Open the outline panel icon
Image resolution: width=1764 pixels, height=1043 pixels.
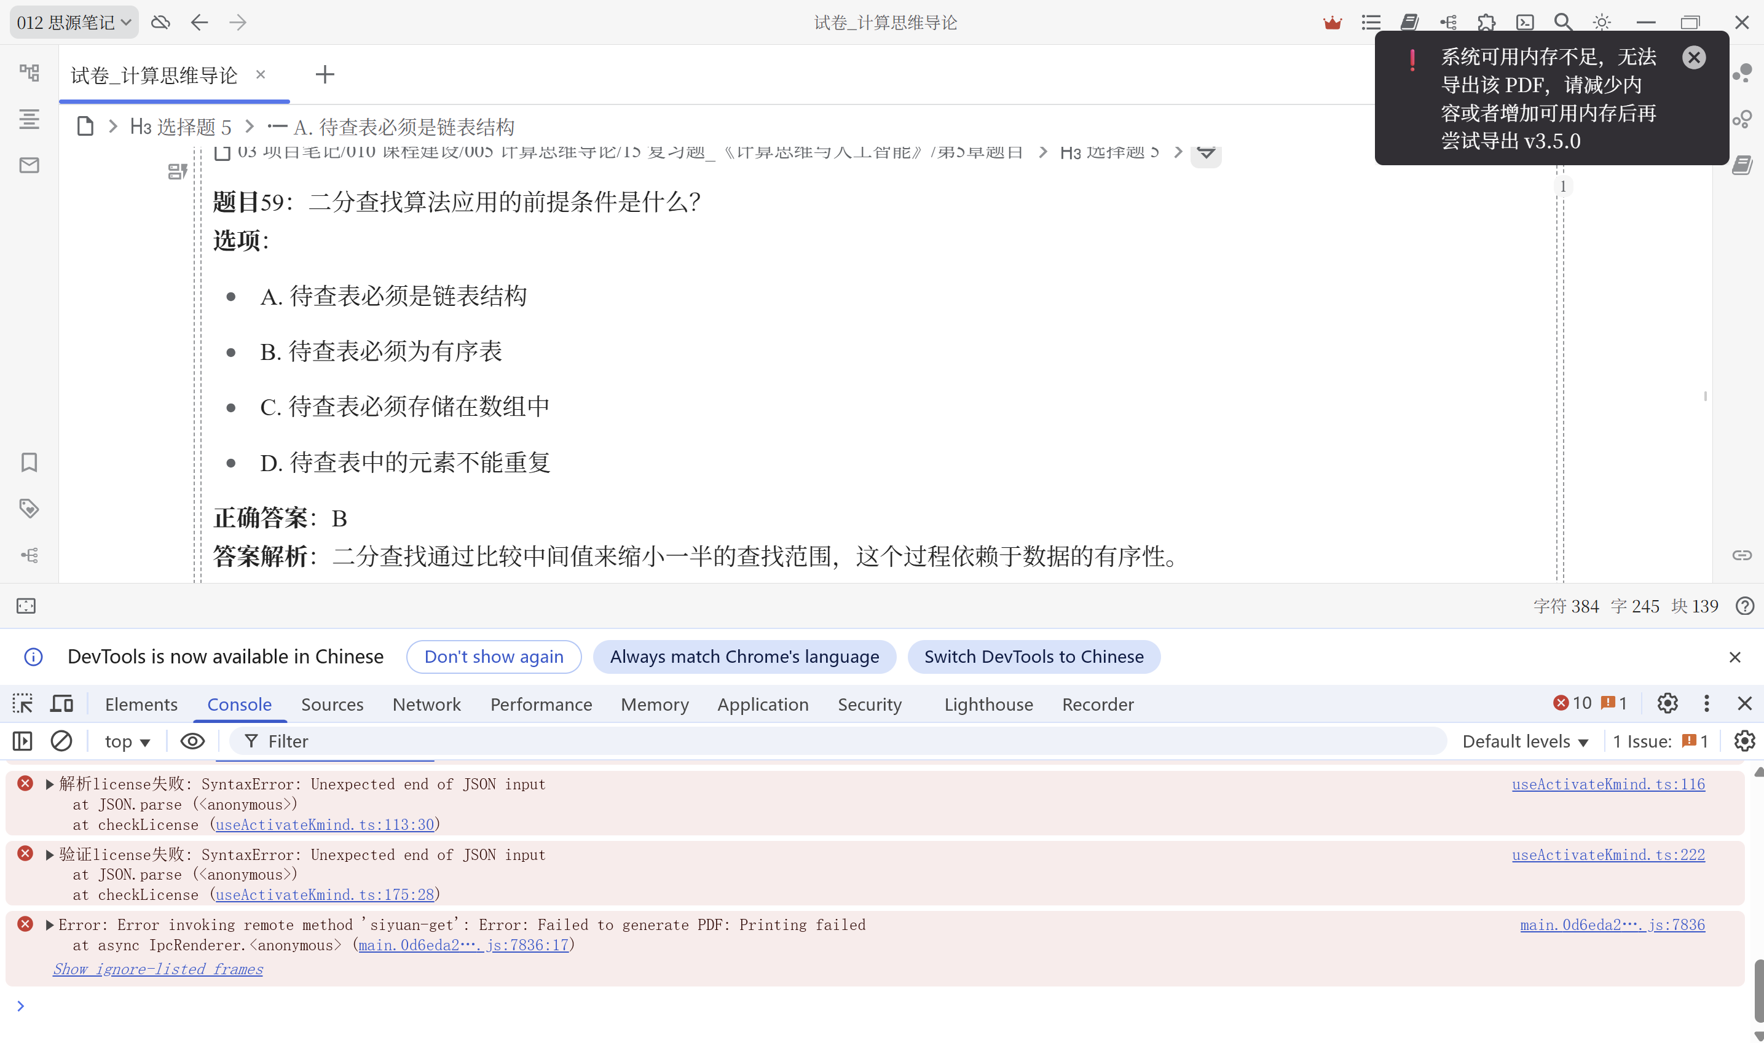[29, 119]
